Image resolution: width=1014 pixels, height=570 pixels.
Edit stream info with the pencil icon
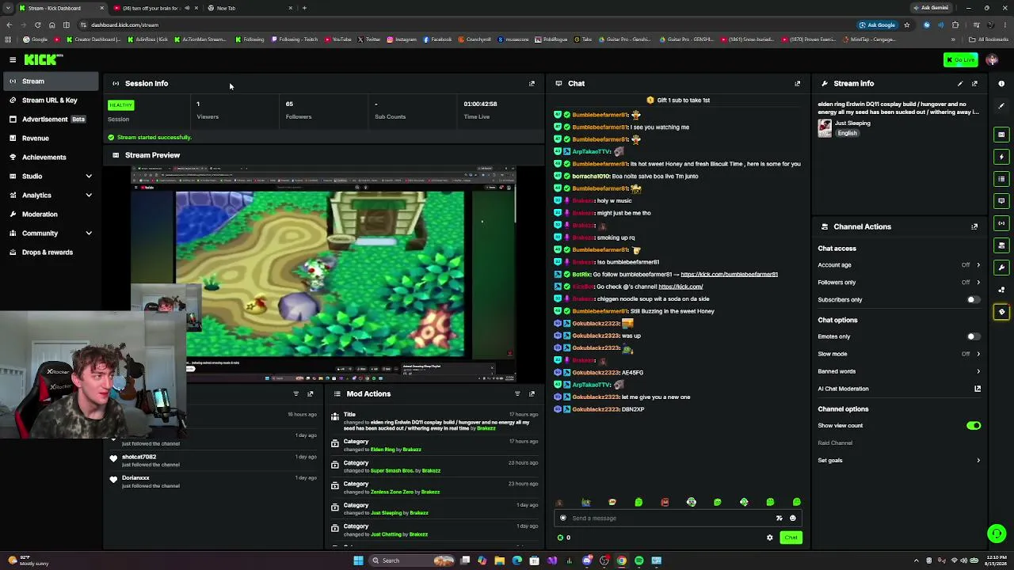coord(960,83)
